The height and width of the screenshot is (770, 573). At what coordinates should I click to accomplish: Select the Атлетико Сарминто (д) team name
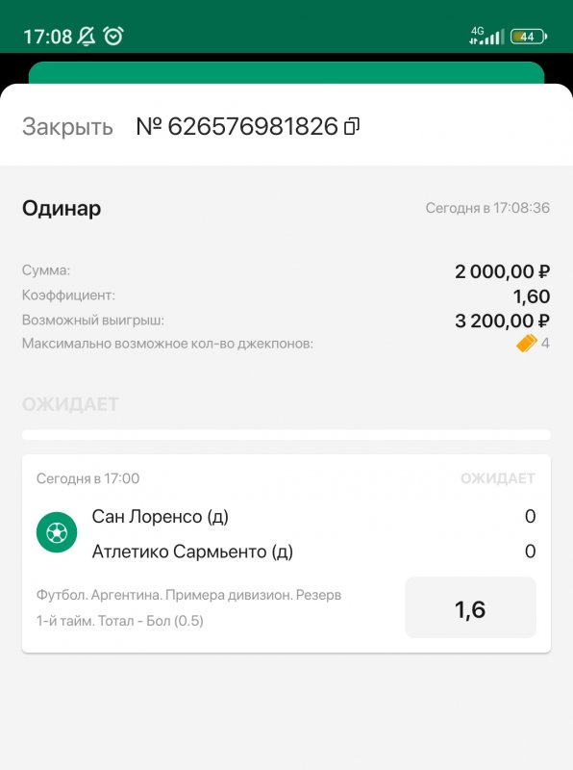(192, 552)
